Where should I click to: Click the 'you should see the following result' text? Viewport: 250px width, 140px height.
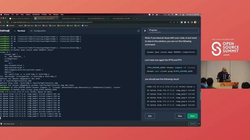pyautogui.click(x=162, y=79)
